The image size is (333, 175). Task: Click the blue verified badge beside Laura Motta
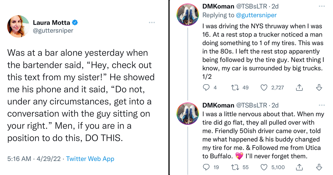coord(75,23)
